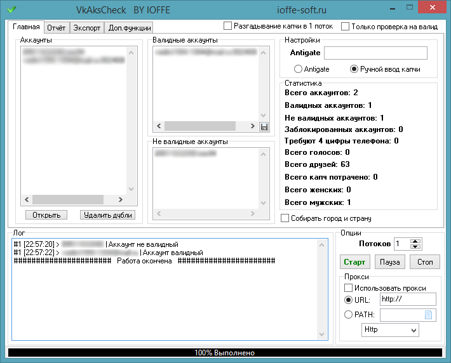Click the right scroll arrow in Аккаунты list
451x363 pixels.
[121, 199]
